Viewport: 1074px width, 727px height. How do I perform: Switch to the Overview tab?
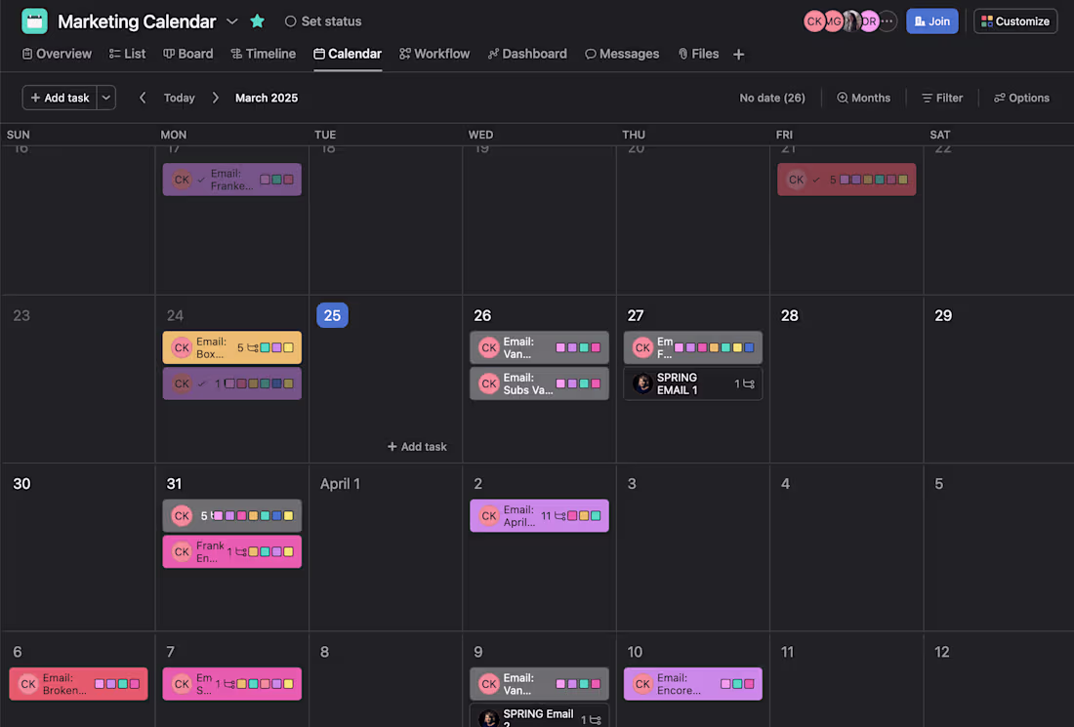pos(57,54)
